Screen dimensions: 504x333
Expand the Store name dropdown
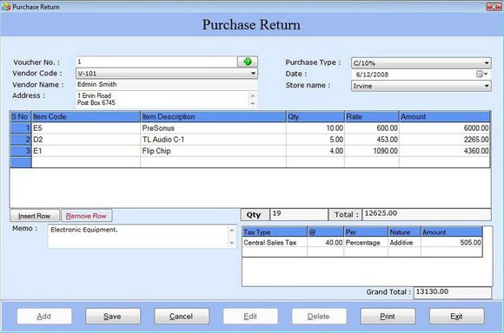[487, 86]
